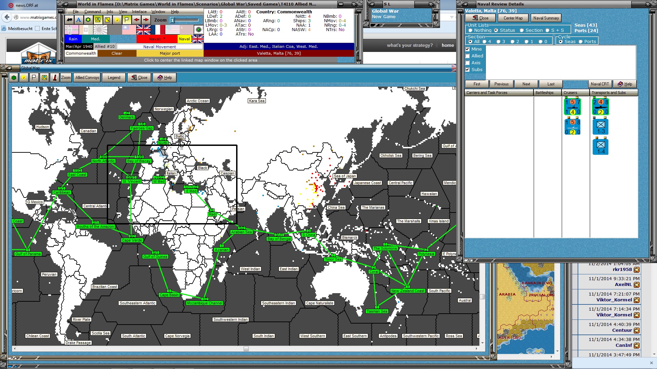The height and width of the screenshot is (369, 657).
Task: Select Status in Unit Lists options
Action: tap(496, 30)
